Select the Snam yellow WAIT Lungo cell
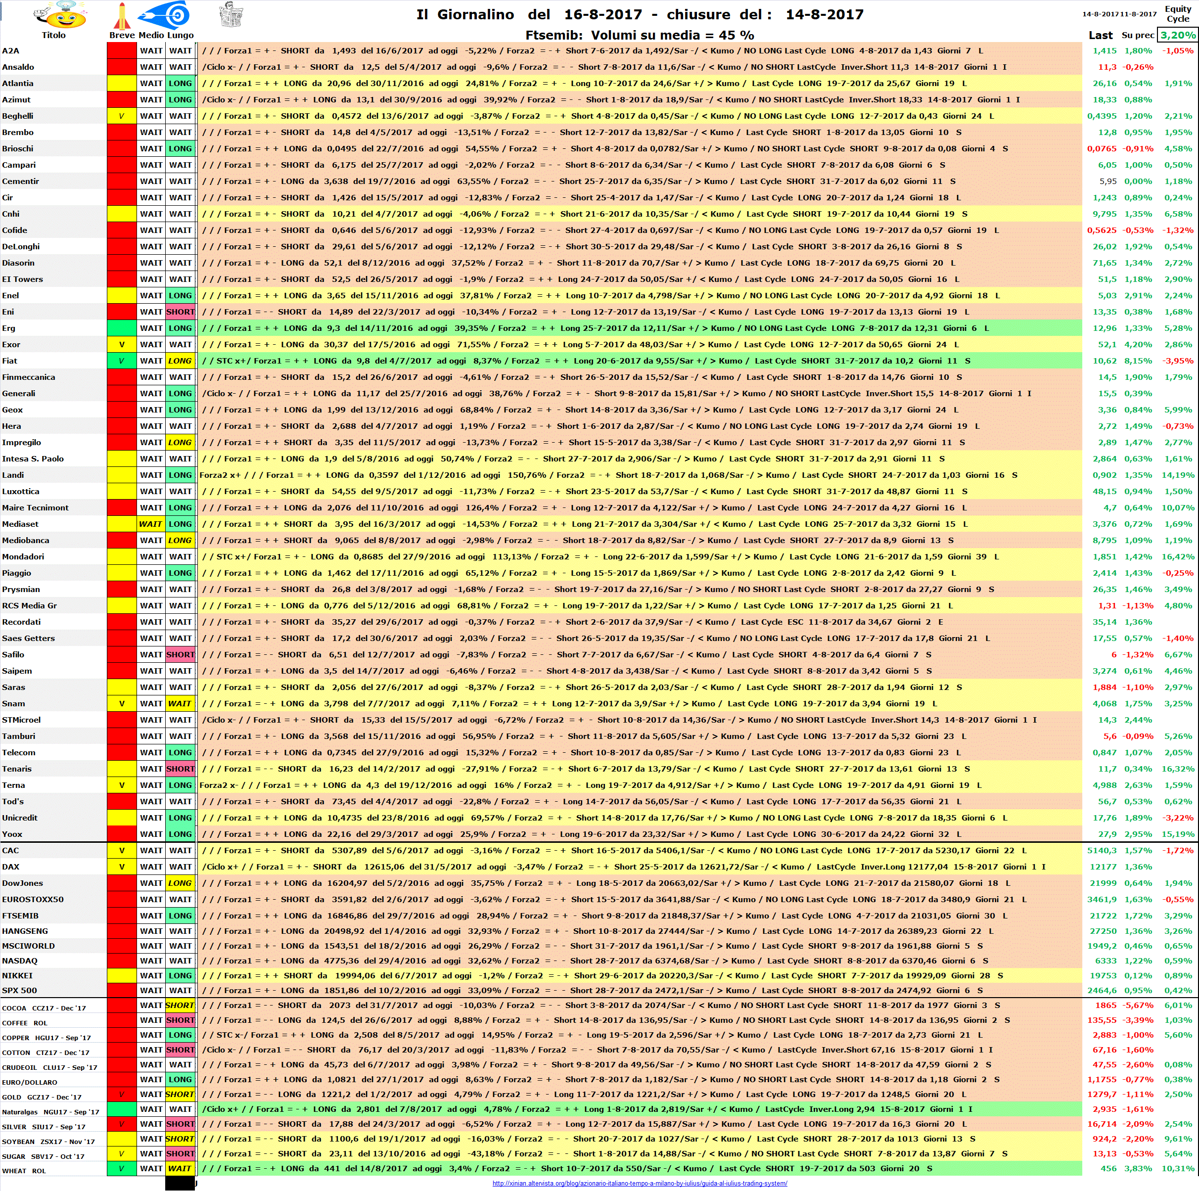The image size is (1199, 1191). coord(181,704)
